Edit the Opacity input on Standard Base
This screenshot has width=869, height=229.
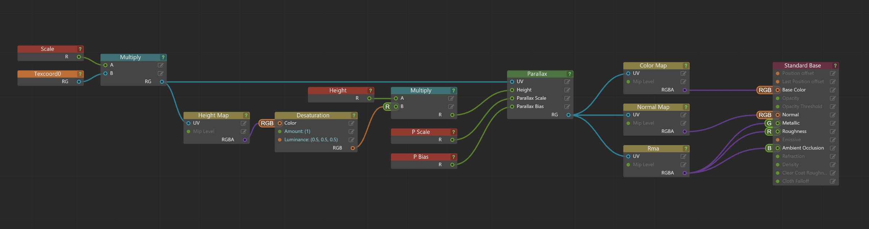833,98
